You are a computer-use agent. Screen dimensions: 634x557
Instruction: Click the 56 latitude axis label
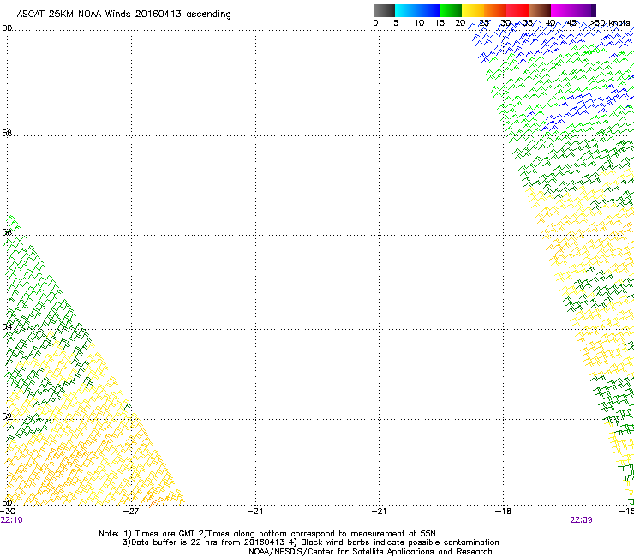(7, 232)
